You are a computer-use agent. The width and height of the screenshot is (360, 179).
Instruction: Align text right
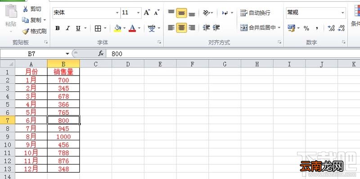pos(192,28)
